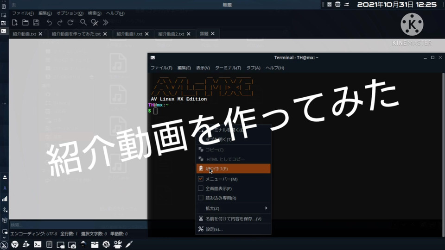445x250 pixels.
Task: Open the MX start menu button
Action: pos(4,245)
